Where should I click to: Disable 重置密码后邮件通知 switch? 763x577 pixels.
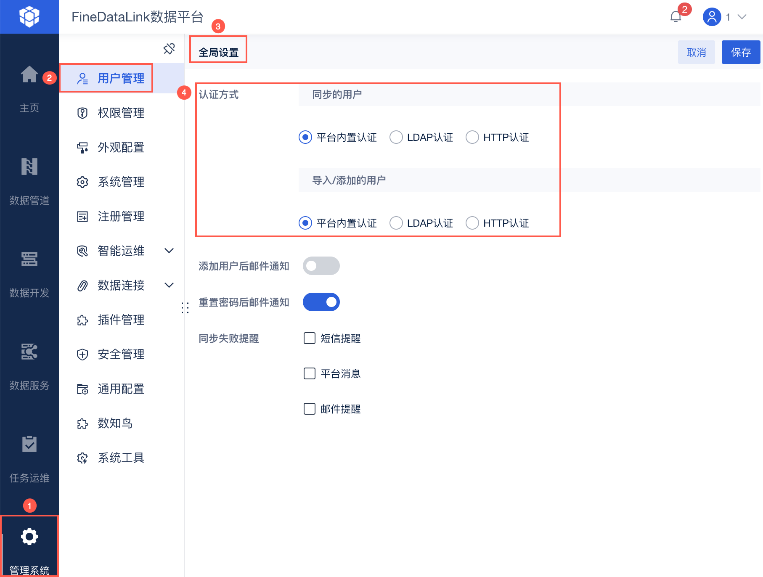[x=321, y=302]
